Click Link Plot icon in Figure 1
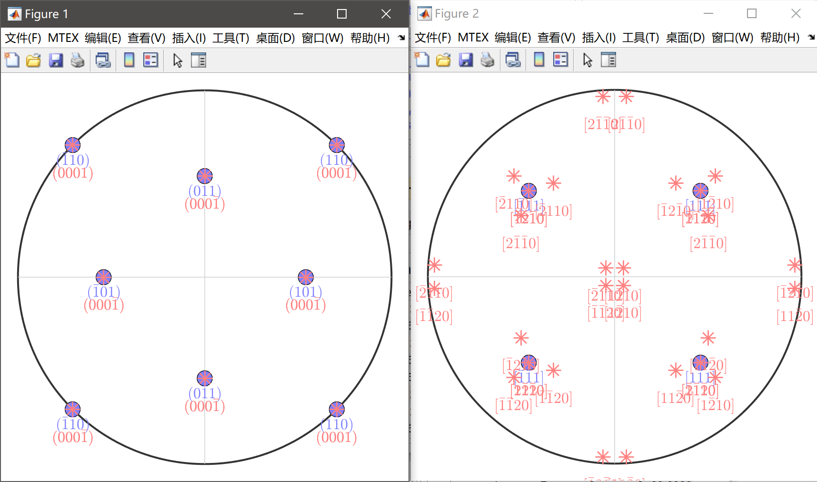817x482 pixels. click(x=103, y=60)
